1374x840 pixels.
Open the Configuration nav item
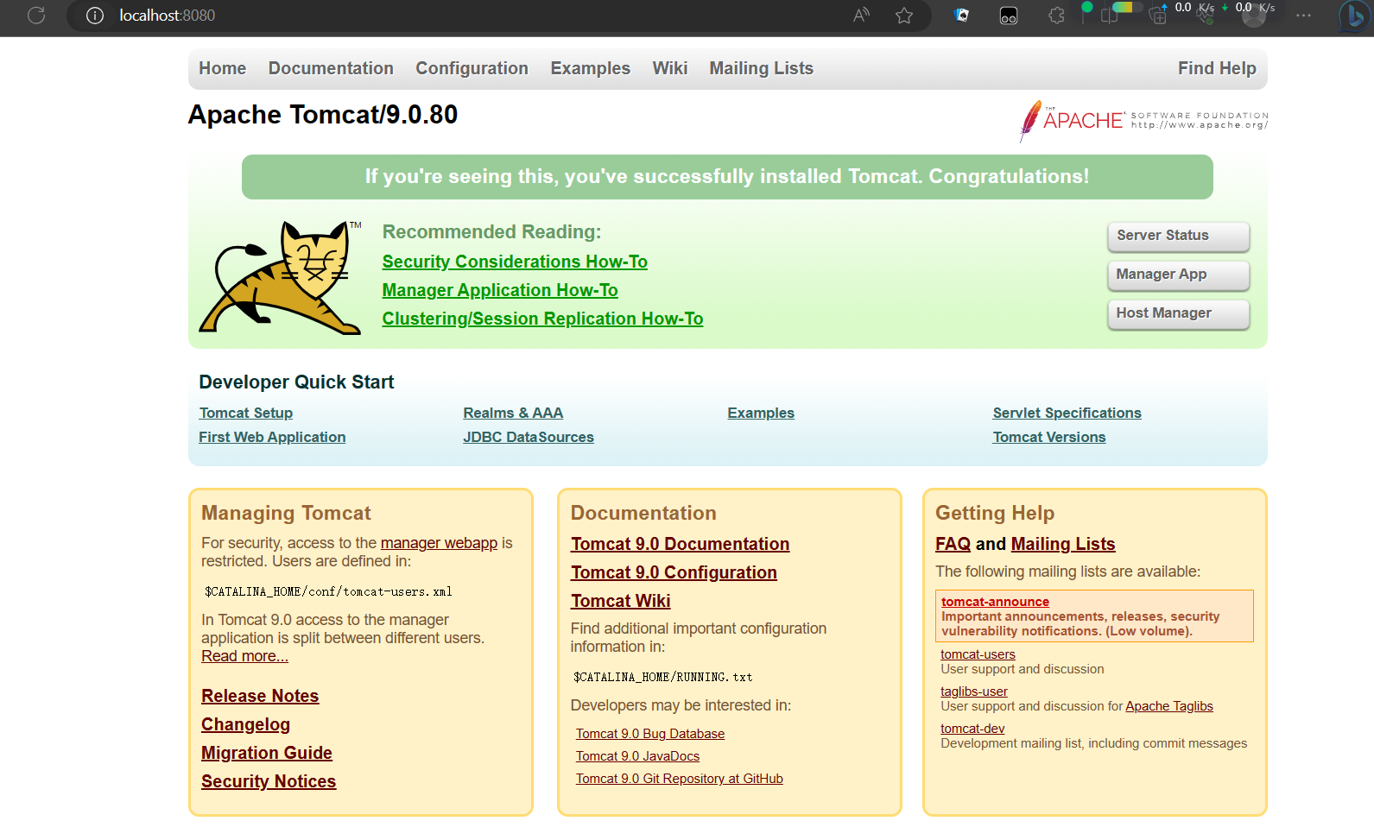coord(472,68)
